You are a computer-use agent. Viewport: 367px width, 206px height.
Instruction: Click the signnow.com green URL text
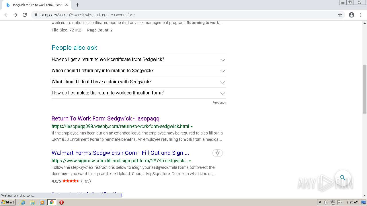[x=120, y=161]
